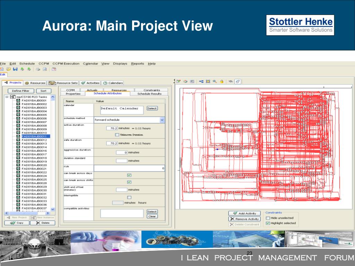This screenshot has width=355, height=266.
Task: Click the open folder toolbar icon
Action: click(x=9, y=69)
